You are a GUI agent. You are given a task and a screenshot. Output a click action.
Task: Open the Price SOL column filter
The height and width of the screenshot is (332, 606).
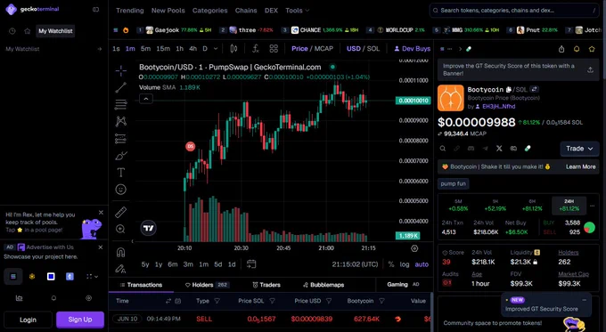click(x=272, y=301)
